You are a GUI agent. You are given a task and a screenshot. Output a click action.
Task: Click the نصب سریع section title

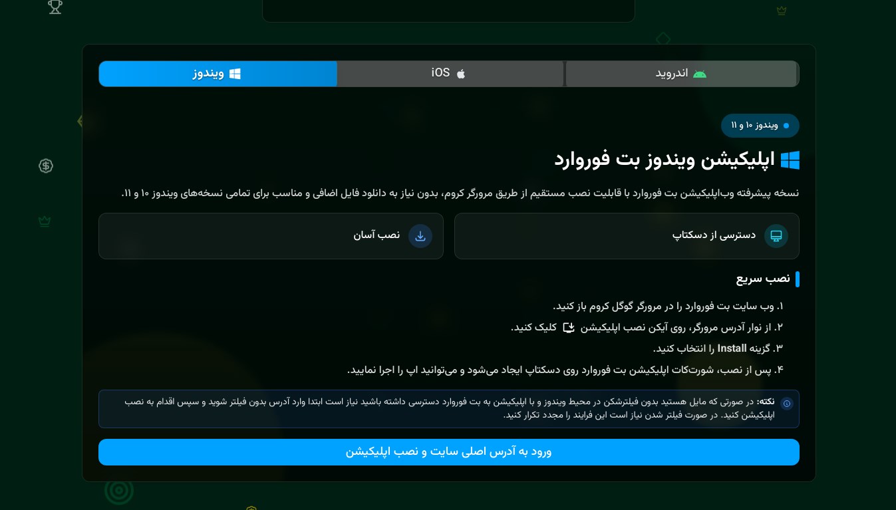[763, 279]
